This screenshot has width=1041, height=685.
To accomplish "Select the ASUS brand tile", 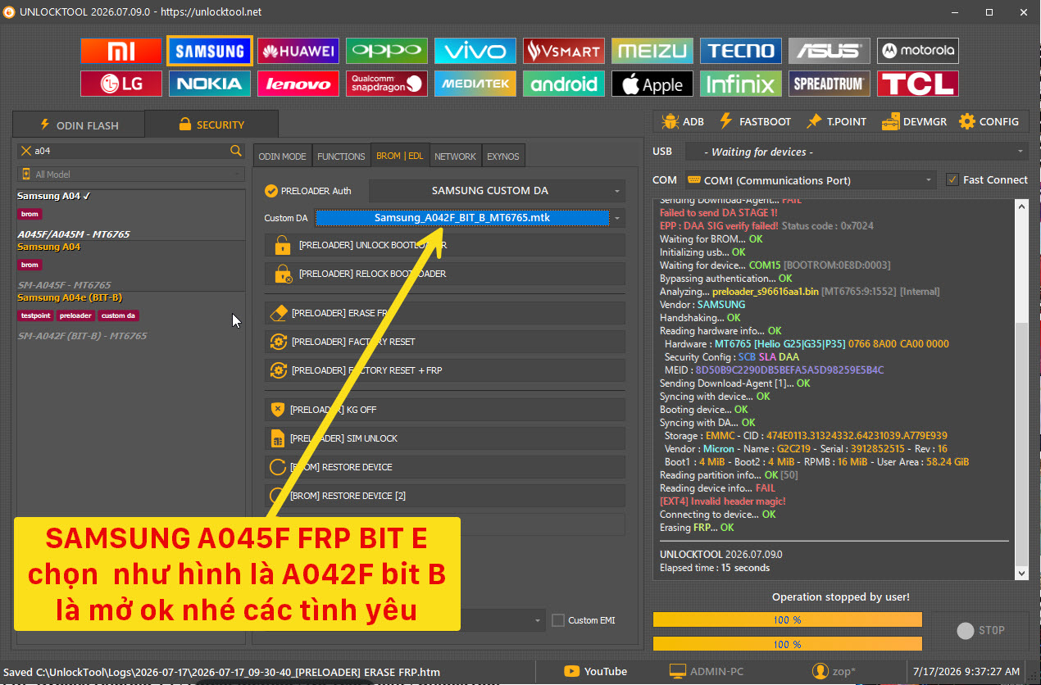I will point(830,51).
